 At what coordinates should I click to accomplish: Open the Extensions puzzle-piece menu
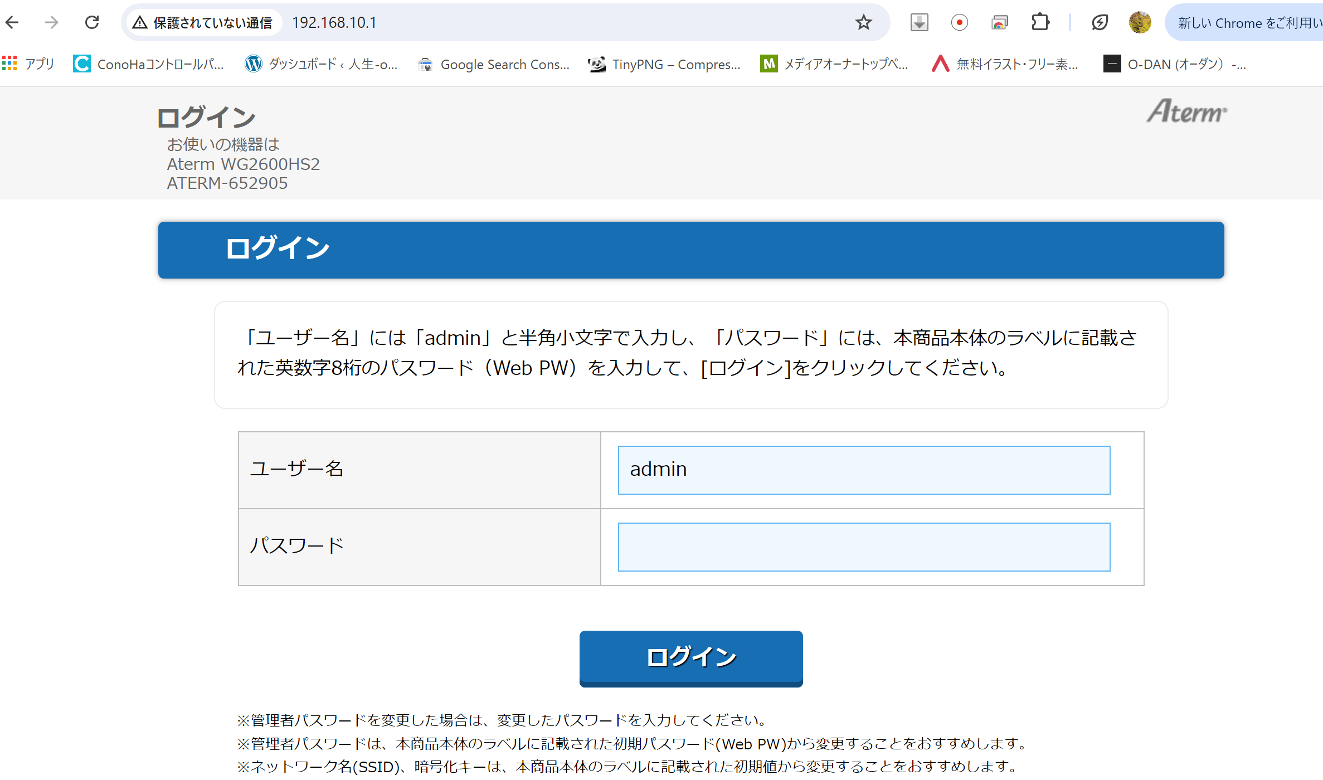tap(1040, 22)
